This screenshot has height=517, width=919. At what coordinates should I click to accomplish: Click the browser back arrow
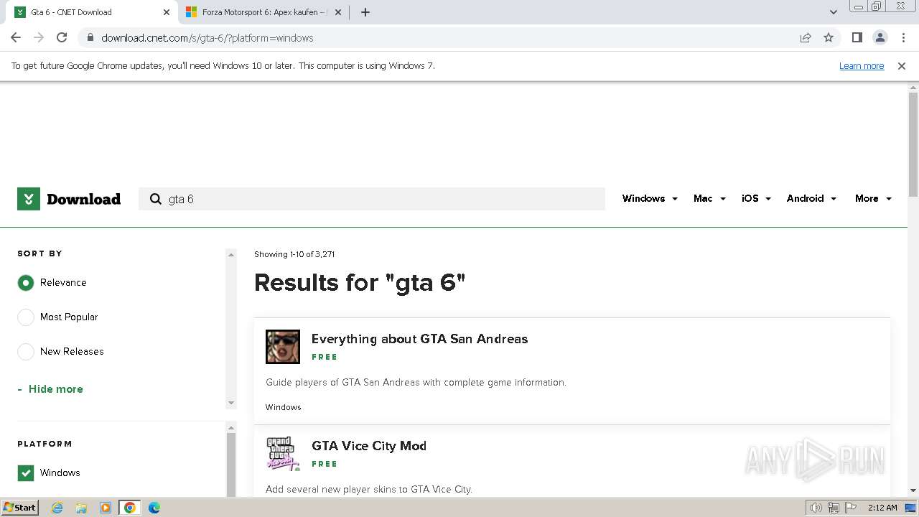pos(16,37)
